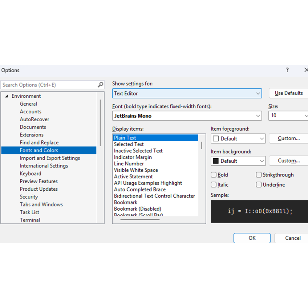Image resolution: width=308 pixels, height=308 pixels.
Task: Select Keyboard in the options tree
Action: tap(30, 173)
